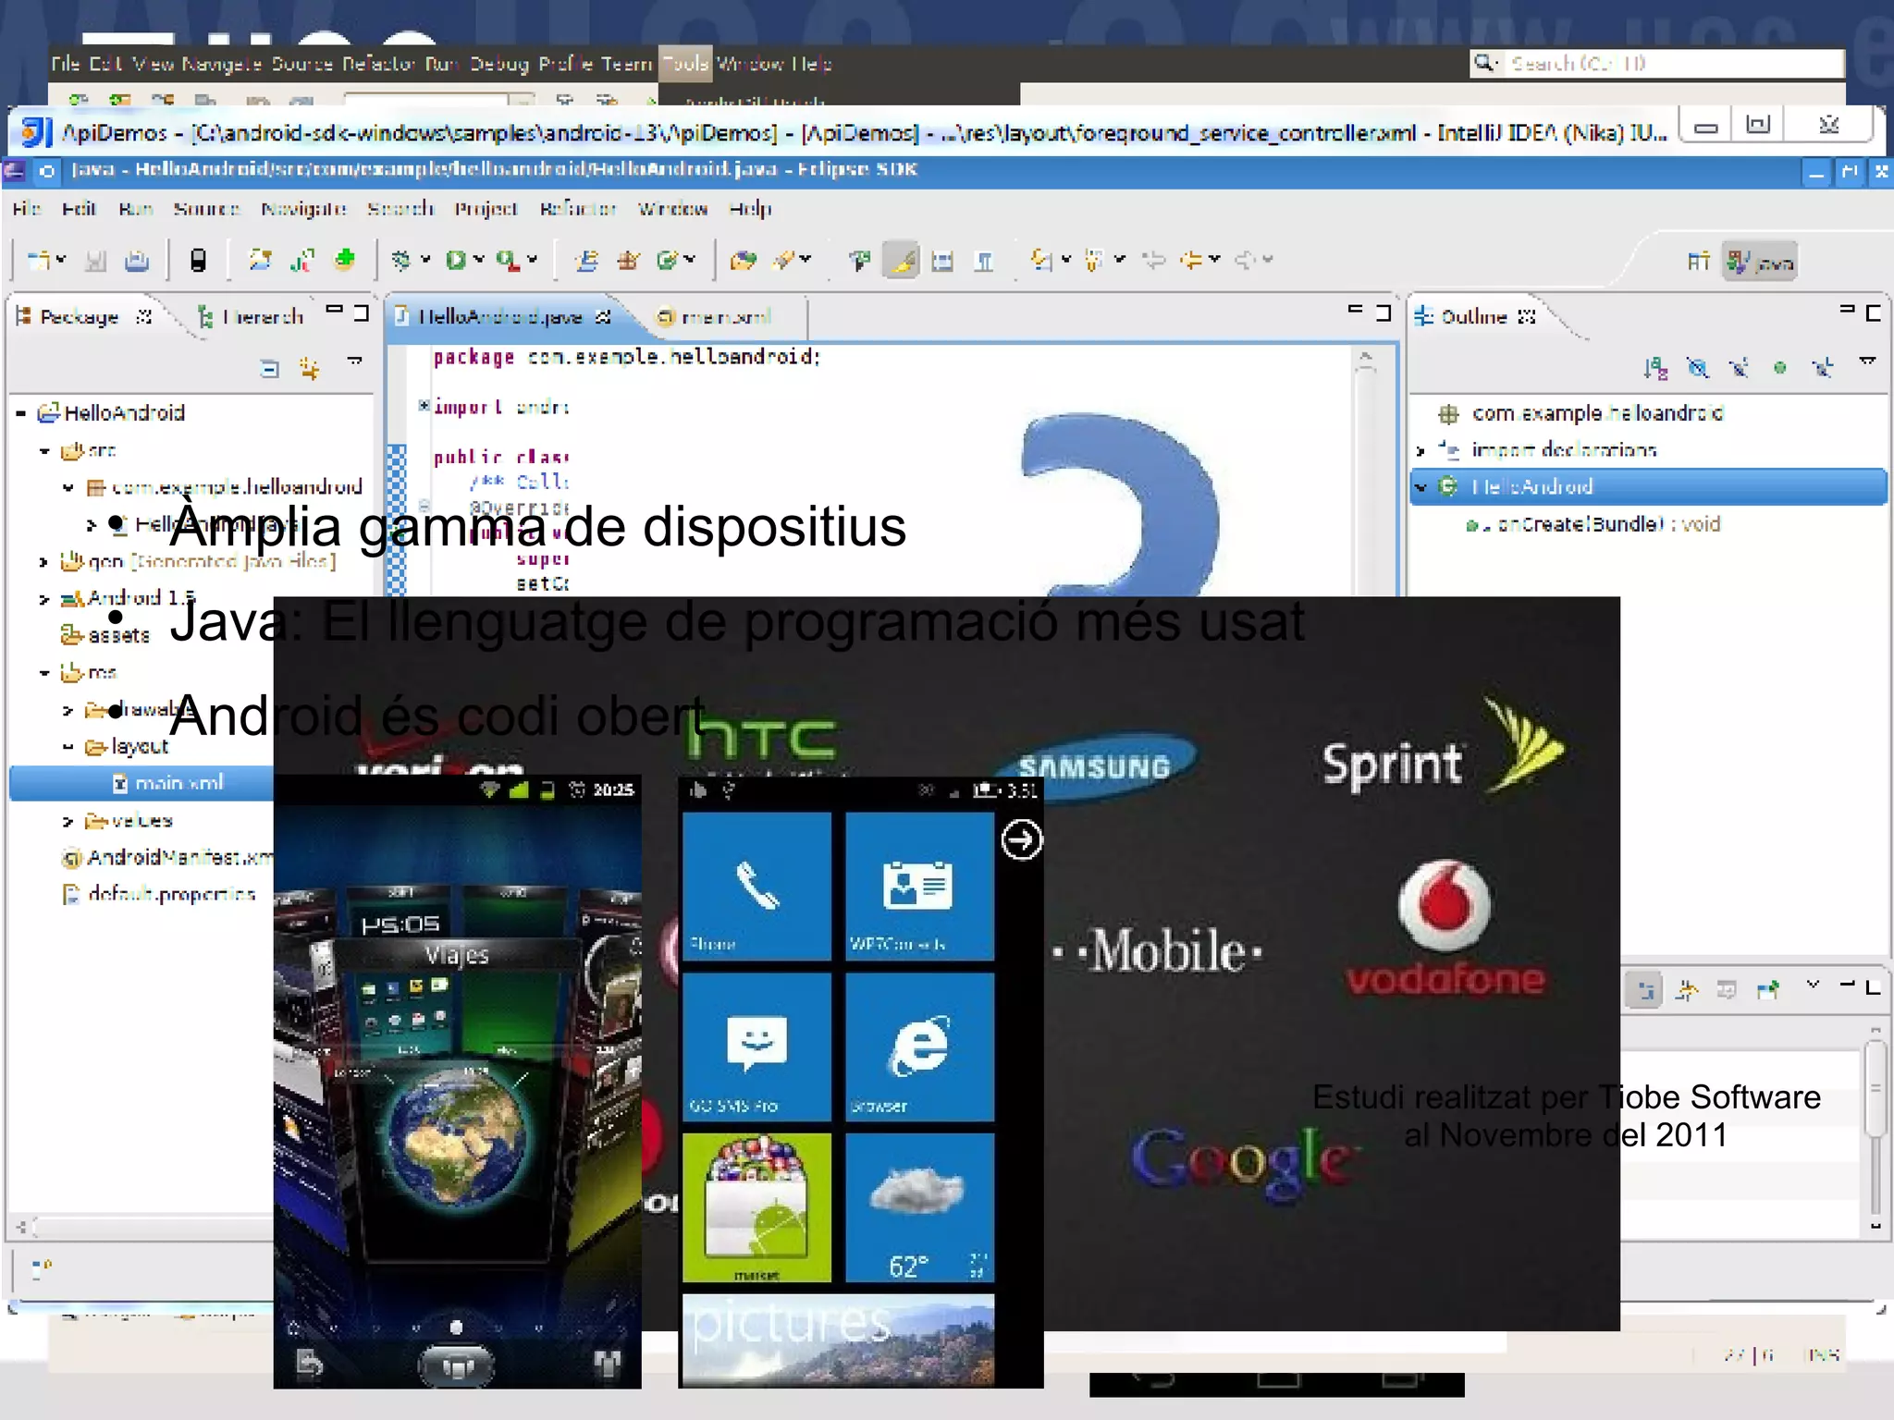1894x1420 pixels.
Task: Toggle Hide Fields in Outline toolbar
Action: tap(1697, 368)
